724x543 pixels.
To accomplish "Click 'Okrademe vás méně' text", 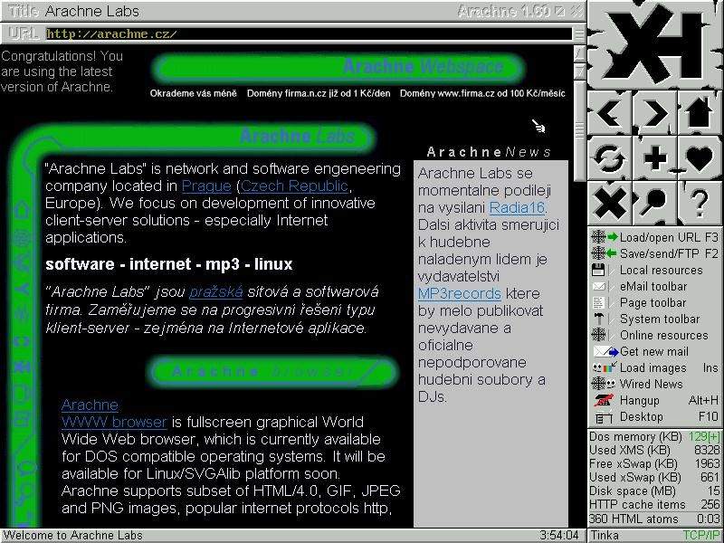I will click(193, 93).
